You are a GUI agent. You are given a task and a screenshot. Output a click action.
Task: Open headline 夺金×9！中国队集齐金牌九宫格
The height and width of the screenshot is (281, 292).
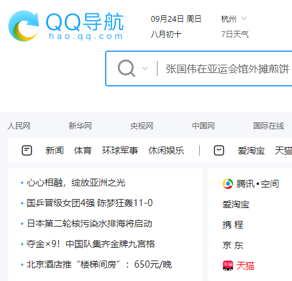coord(91,244)
